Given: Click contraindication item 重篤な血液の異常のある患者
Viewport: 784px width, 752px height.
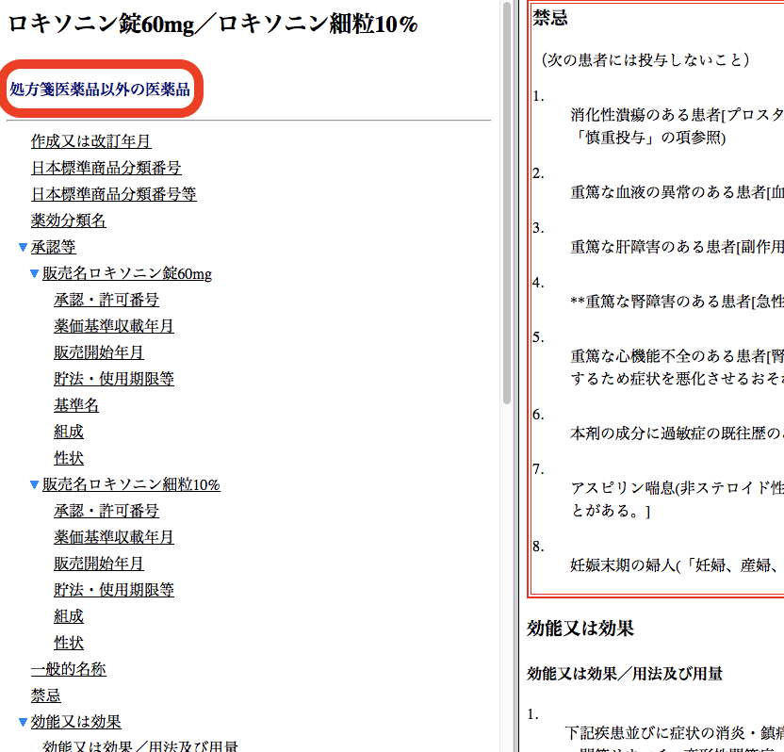Looking at the screenshot, I should tap(677, 192).
